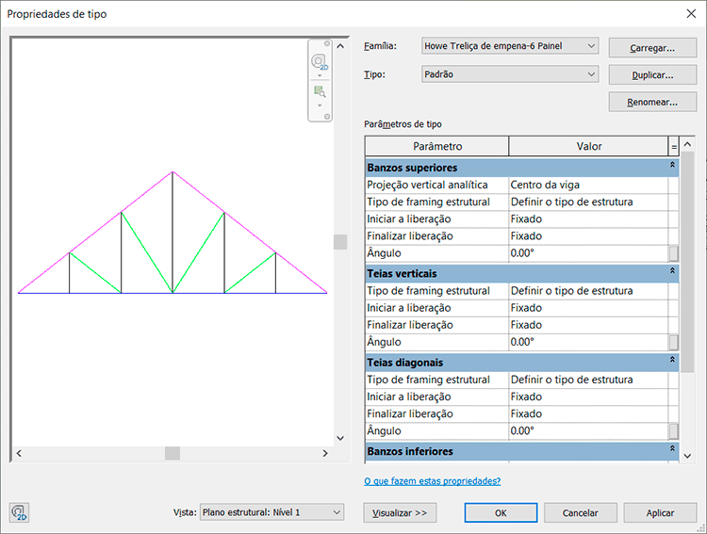Click the associate parameter button for Teias verticais Ângulo

[x=673, y=343]
